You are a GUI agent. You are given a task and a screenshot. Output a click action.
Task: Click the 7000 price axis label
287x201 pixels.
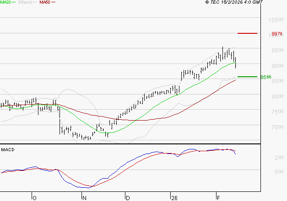277,127
